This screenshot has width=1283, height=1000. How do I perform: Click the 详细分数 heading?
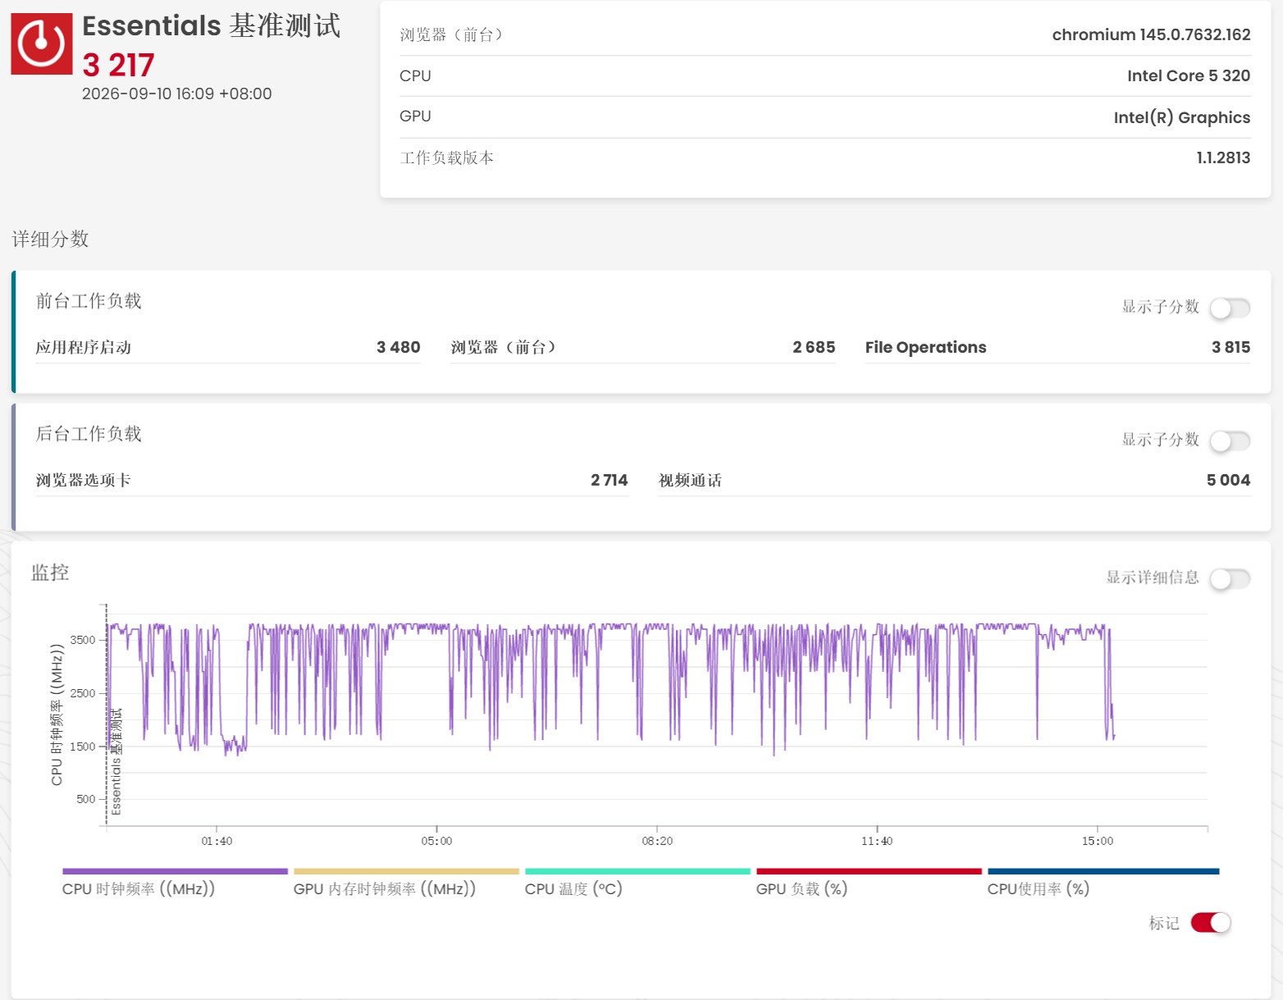[x=50, y=239]
